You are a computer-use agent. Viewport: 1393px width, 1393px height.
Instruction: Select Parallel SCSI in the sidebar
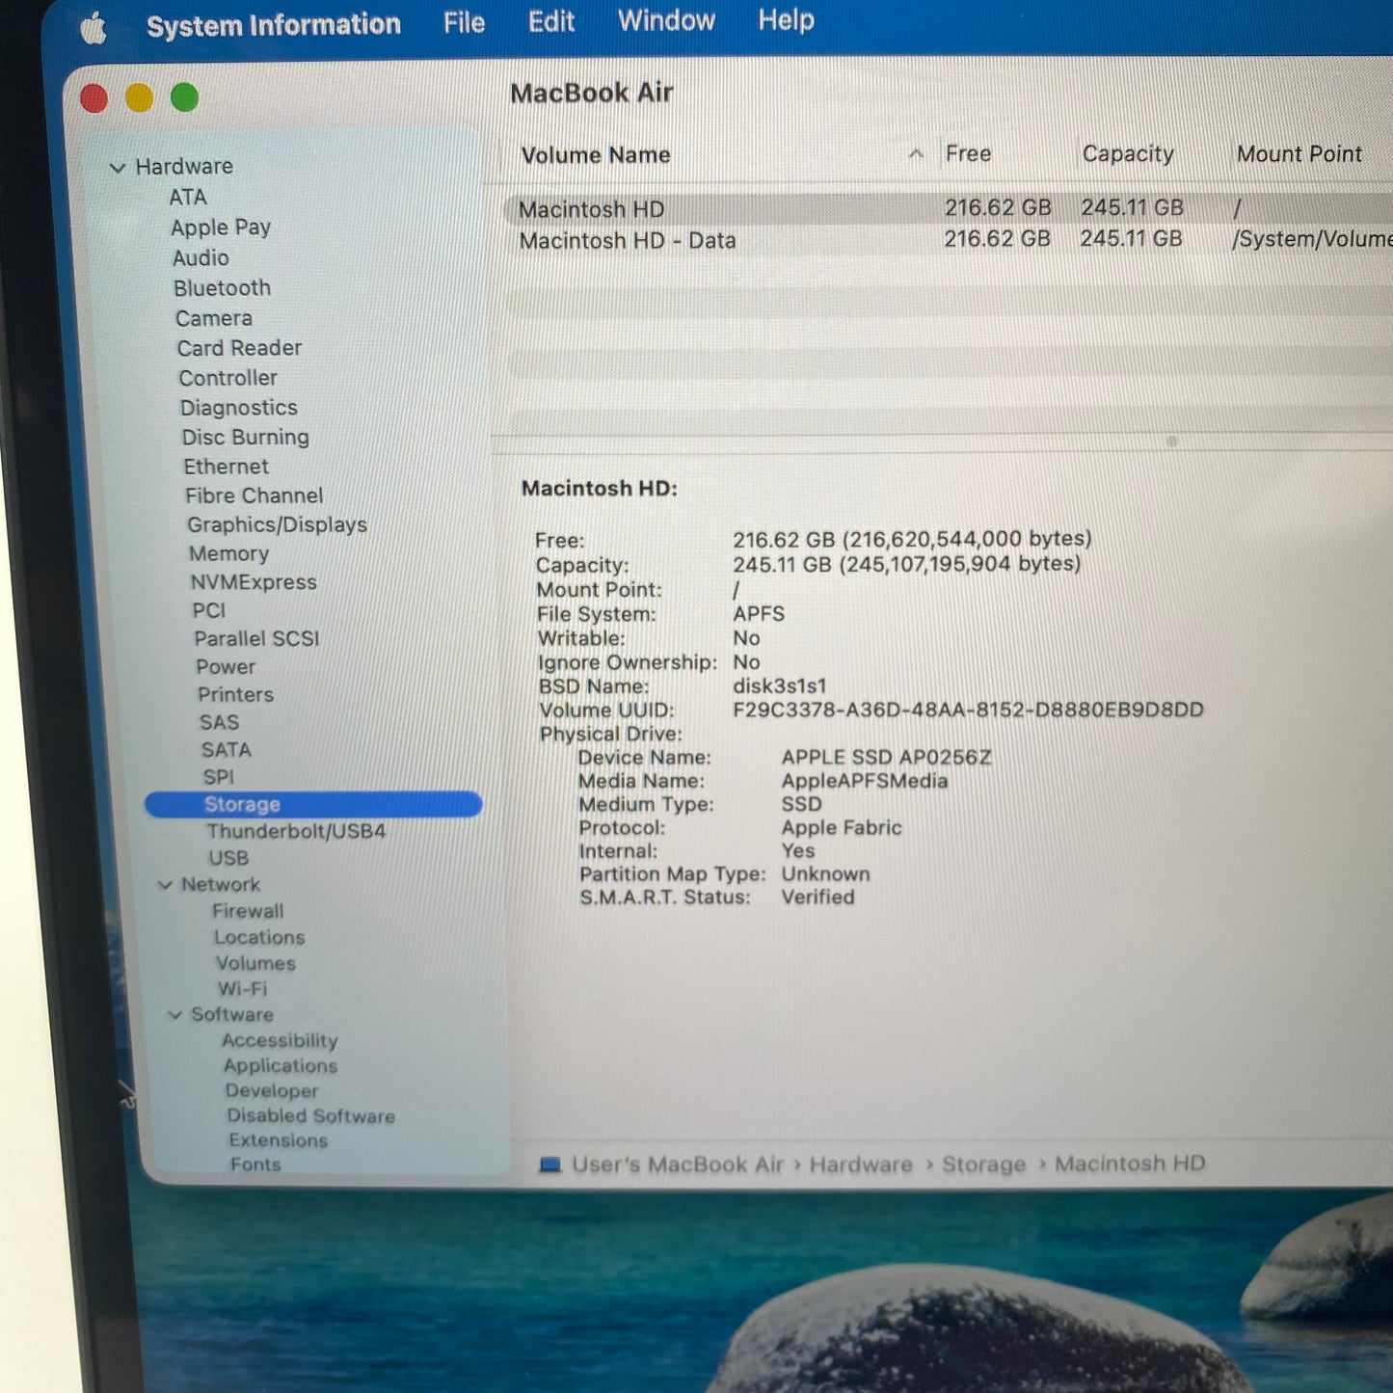click(x=256, y=639)
